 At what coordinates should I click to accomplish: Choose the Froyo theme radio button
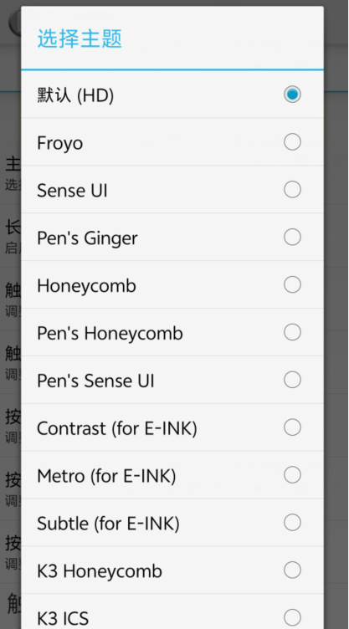click(x=292, y=142)
